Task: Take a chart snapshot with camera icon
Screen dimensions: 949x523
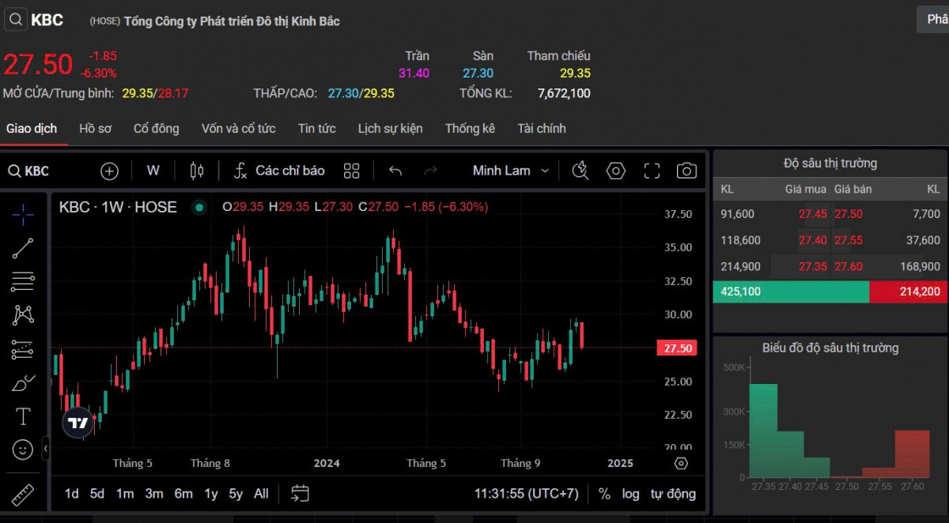Action: click(x=686, y=171)
